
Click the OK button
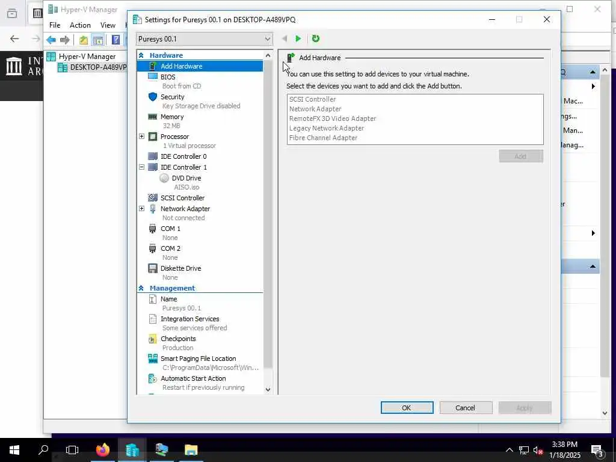click(407, 408)
